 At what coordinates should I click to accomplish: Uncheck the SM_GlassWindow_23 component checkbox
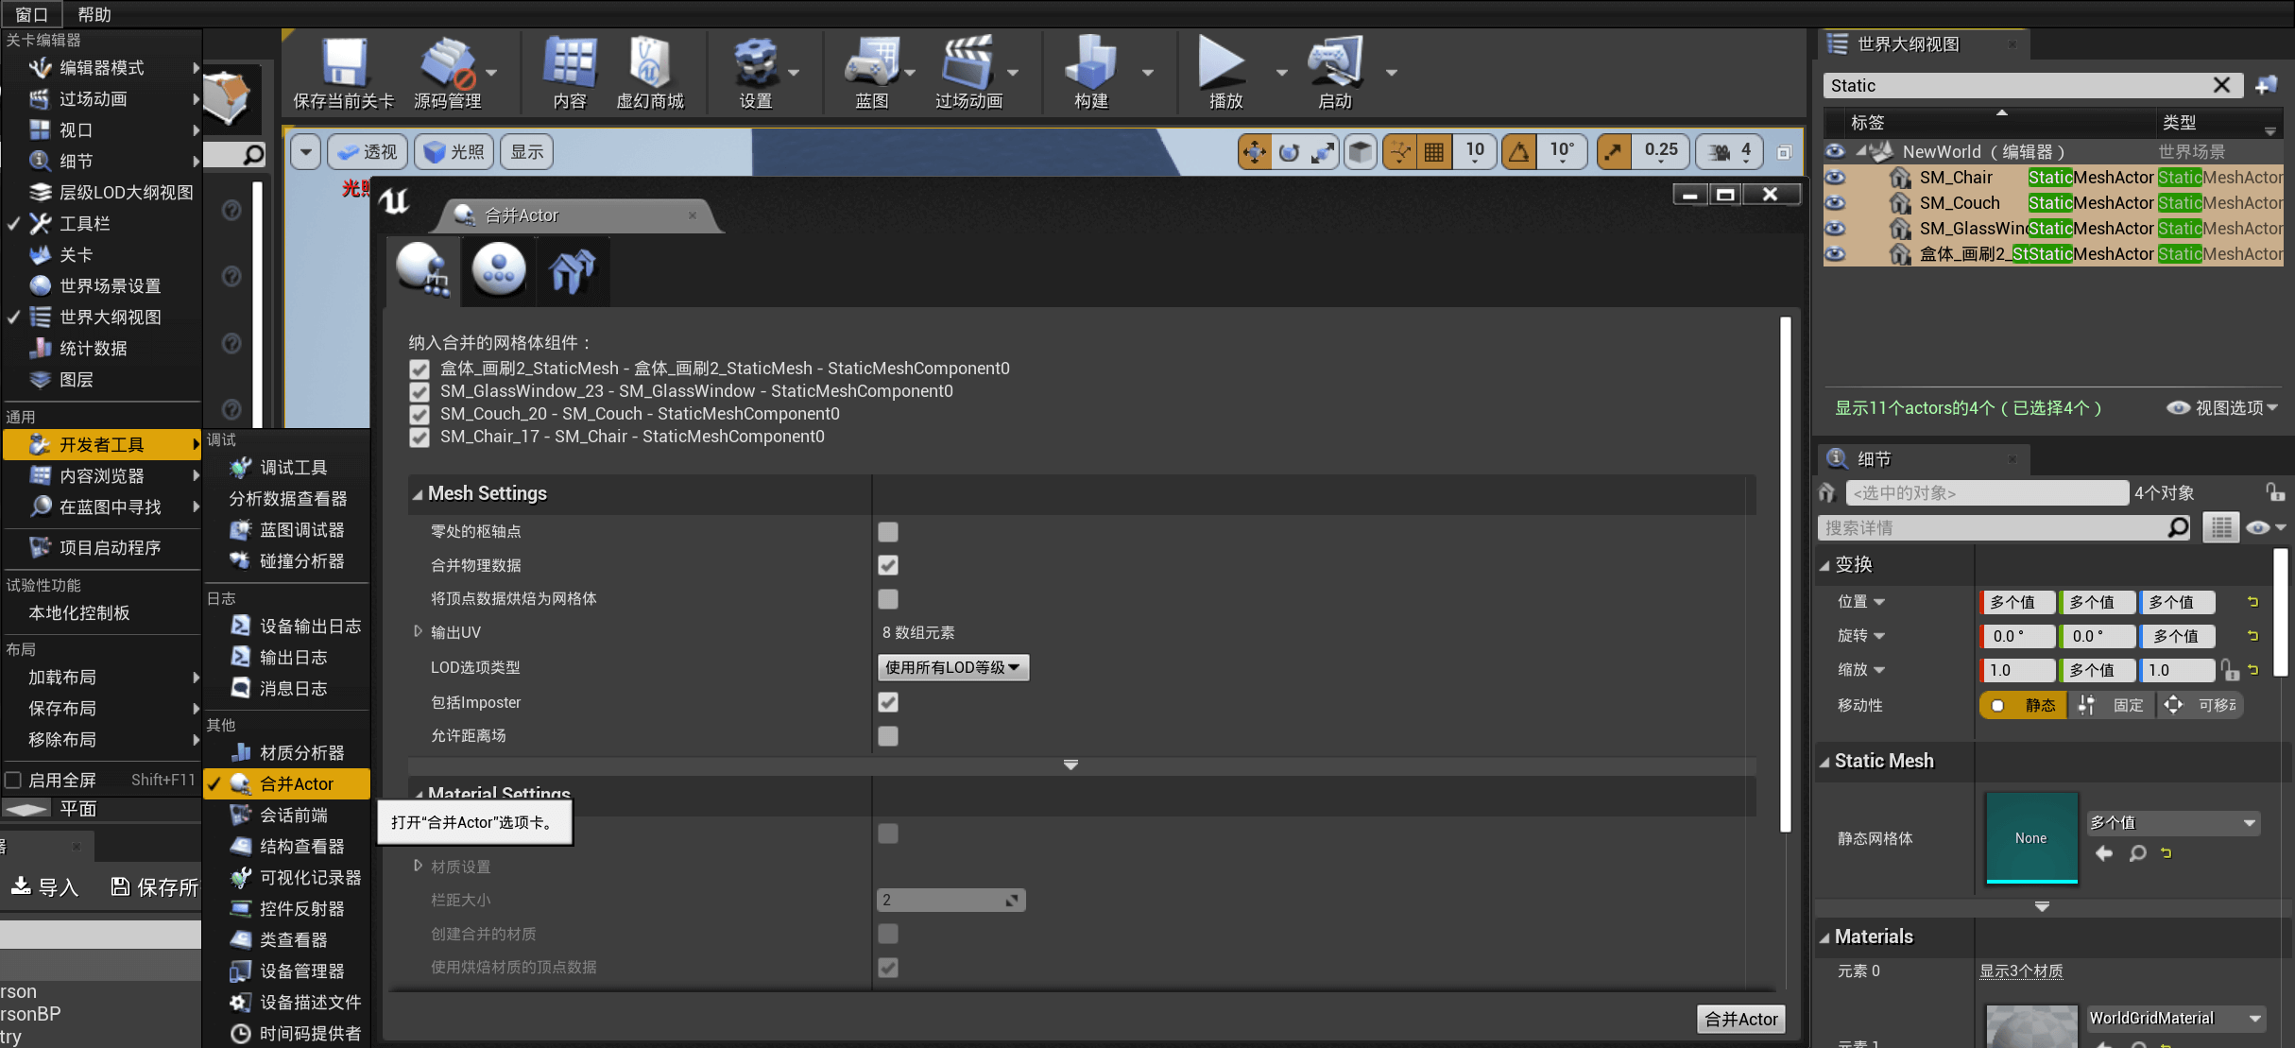click(420, 391)
